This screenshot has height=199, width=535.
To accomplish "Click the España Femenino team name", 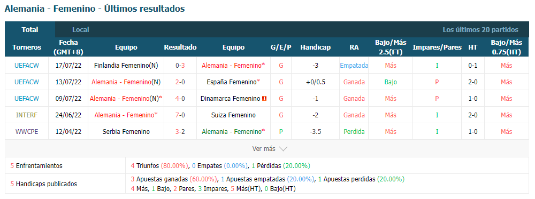I will point(233,82).
